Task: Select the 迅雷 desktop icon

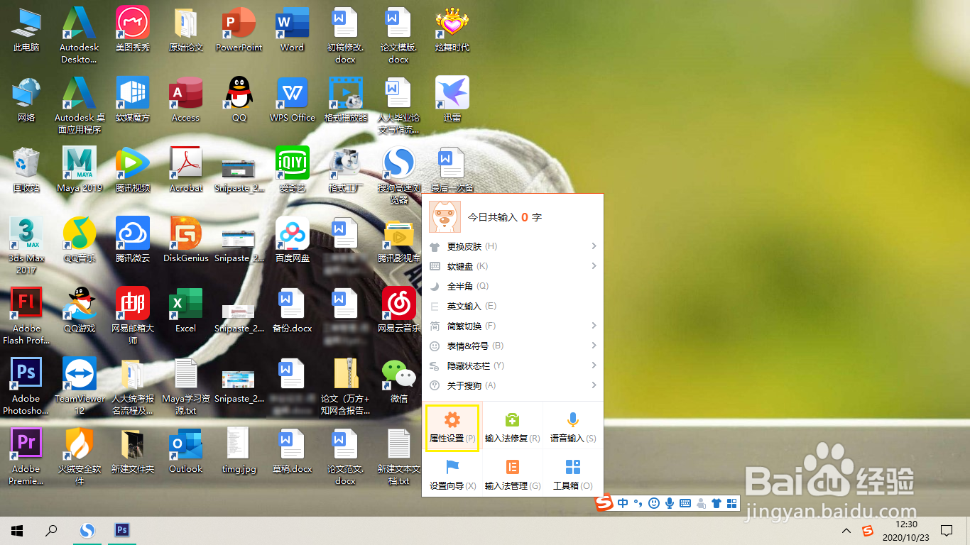Action: pos(452,100)
